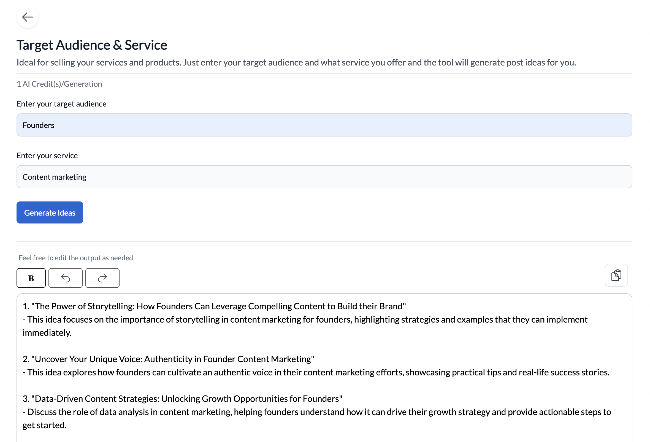
Task: Redo the last edit
Action: pyautogui.click(x=102, y=278)
